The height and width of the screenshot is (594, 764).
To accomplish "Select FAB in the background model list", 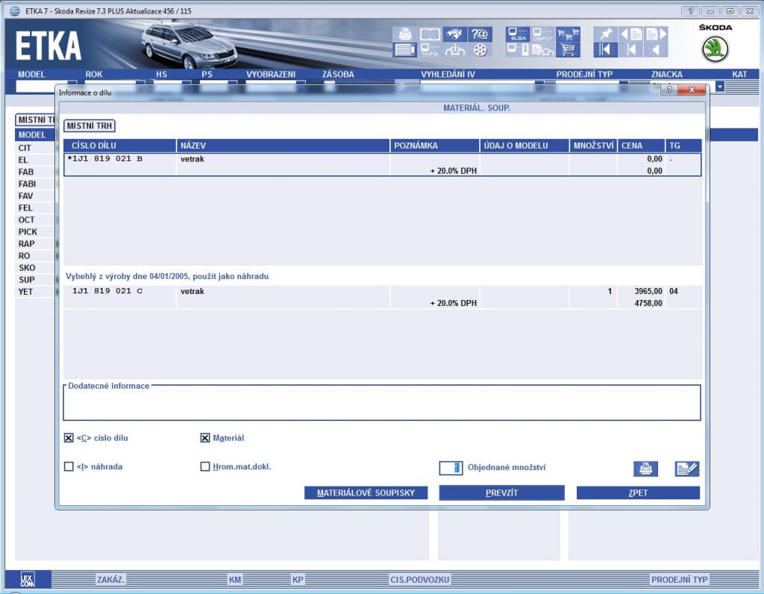I will [26, 172].
